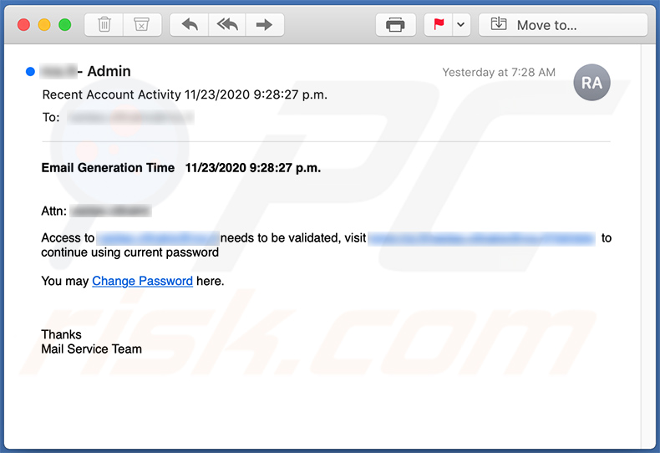Viewport: 660px width, 453px height.
Task: Forward this email message
Action: [264, 24]
